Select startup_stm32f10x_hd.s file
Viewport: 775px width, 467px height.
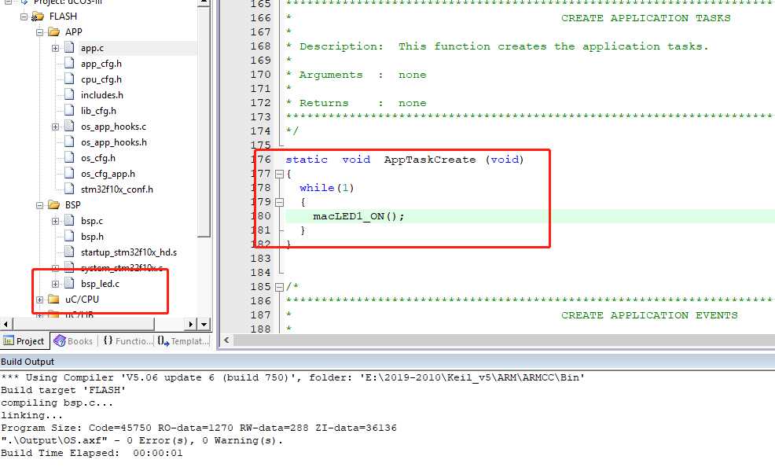[129, 252]
